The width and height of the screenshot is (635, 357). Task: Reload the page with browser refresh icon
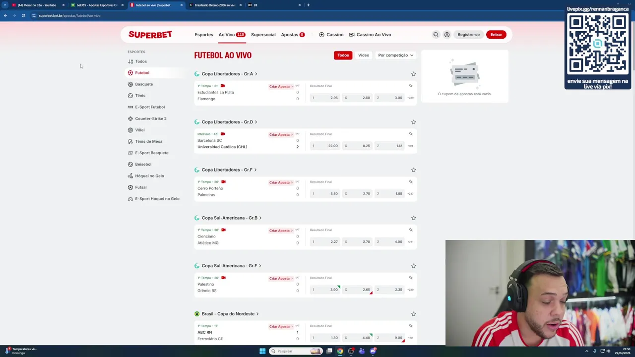(x=23, y=15)
